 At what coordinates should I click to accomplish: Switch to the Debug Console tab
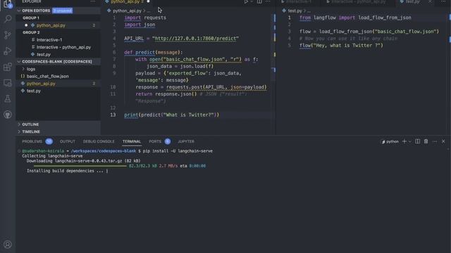click(x=99, y=141)
